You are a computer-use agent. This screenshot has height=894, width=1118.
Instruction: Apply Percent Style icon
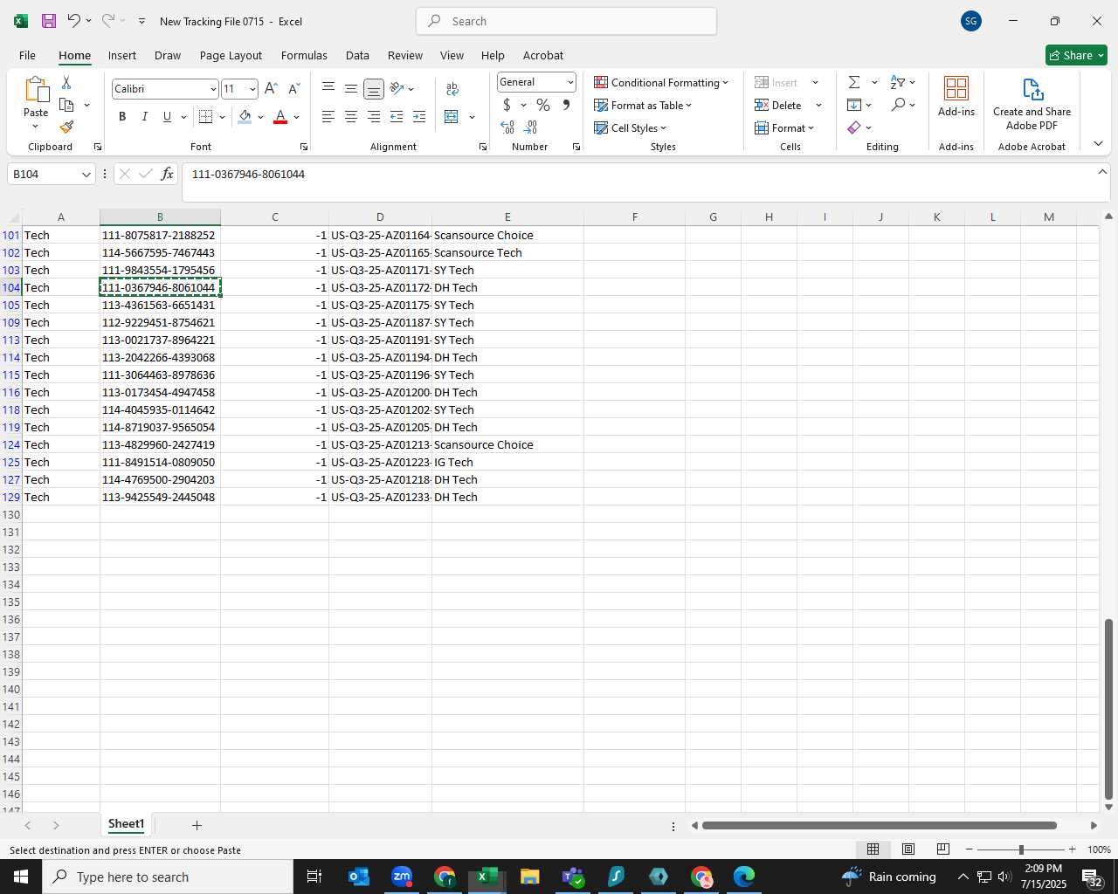click(x=543, y=105)
